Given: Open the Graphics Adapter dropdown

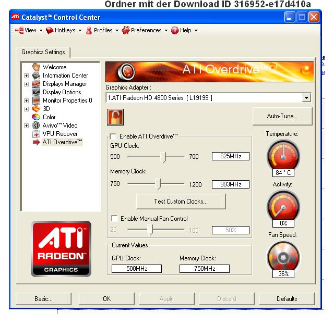Looking at the screenshot, I should [306, 98].
